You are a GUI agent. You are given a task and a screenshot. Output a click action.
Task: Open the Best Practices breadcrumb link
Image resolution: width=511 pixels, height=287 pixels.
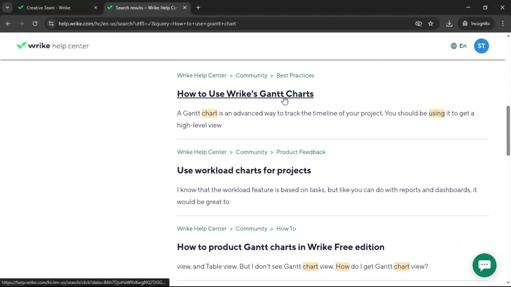click(x=295, y=75)
